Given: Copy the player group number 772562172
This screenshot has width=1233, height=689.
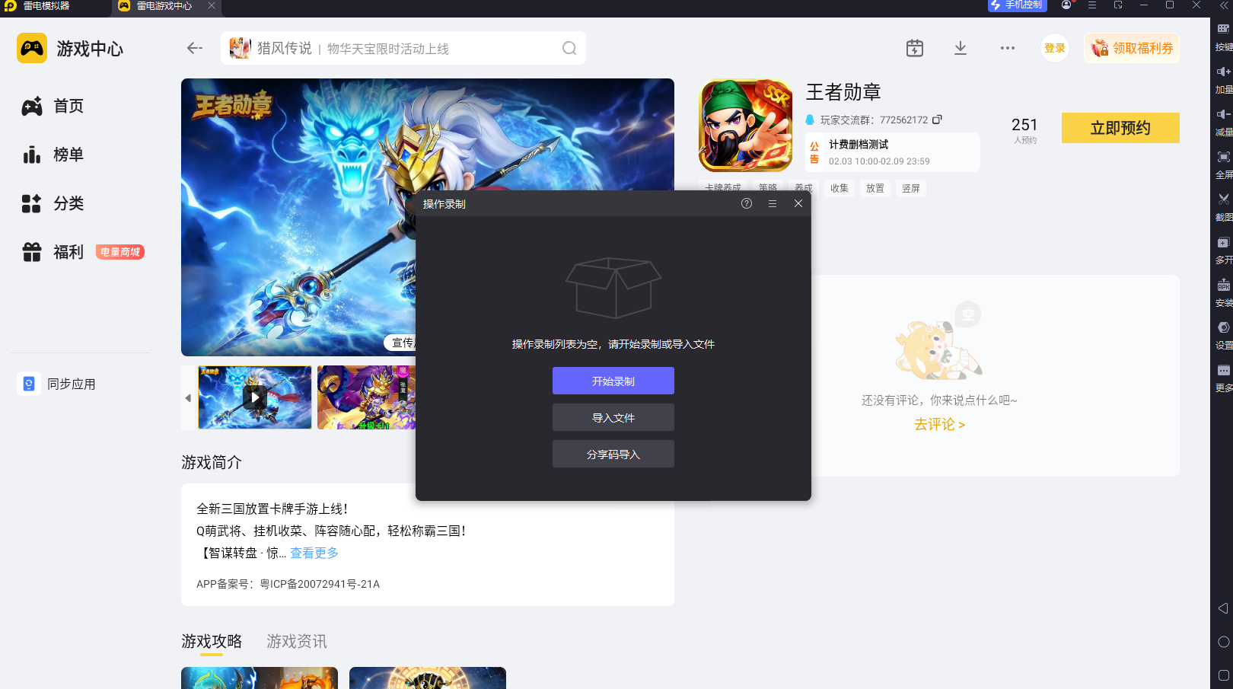Looking at the screenshot, I should (937, 120).
